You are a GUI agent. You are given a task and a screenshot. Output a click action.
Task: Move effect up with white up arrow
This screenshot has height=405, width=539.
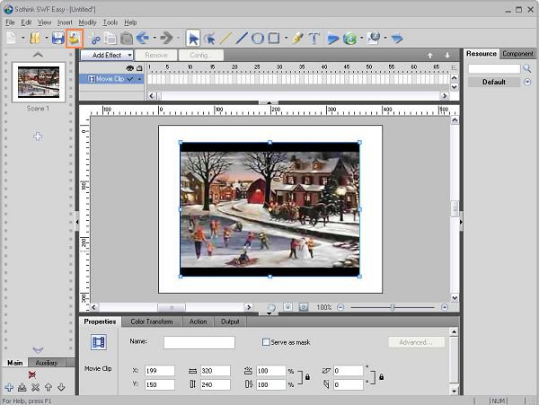click(430, 56)
